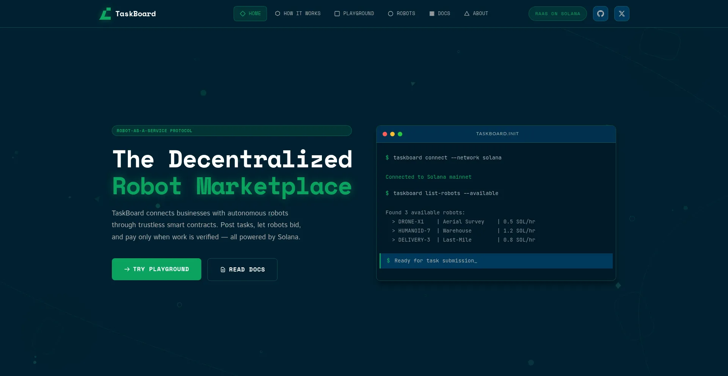This screenshot has width=728, height=376.
Task: Open the GitHub repository icon
Action: click(600, 14)
